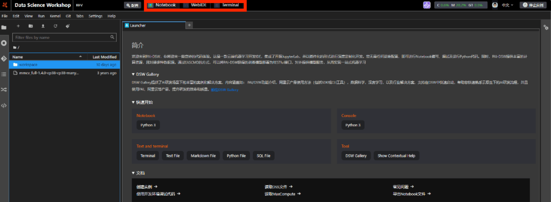Open the table of contents sidebar icon
Image resolution: width=551 pixels, height=202 pixels.
coord(4,74)
